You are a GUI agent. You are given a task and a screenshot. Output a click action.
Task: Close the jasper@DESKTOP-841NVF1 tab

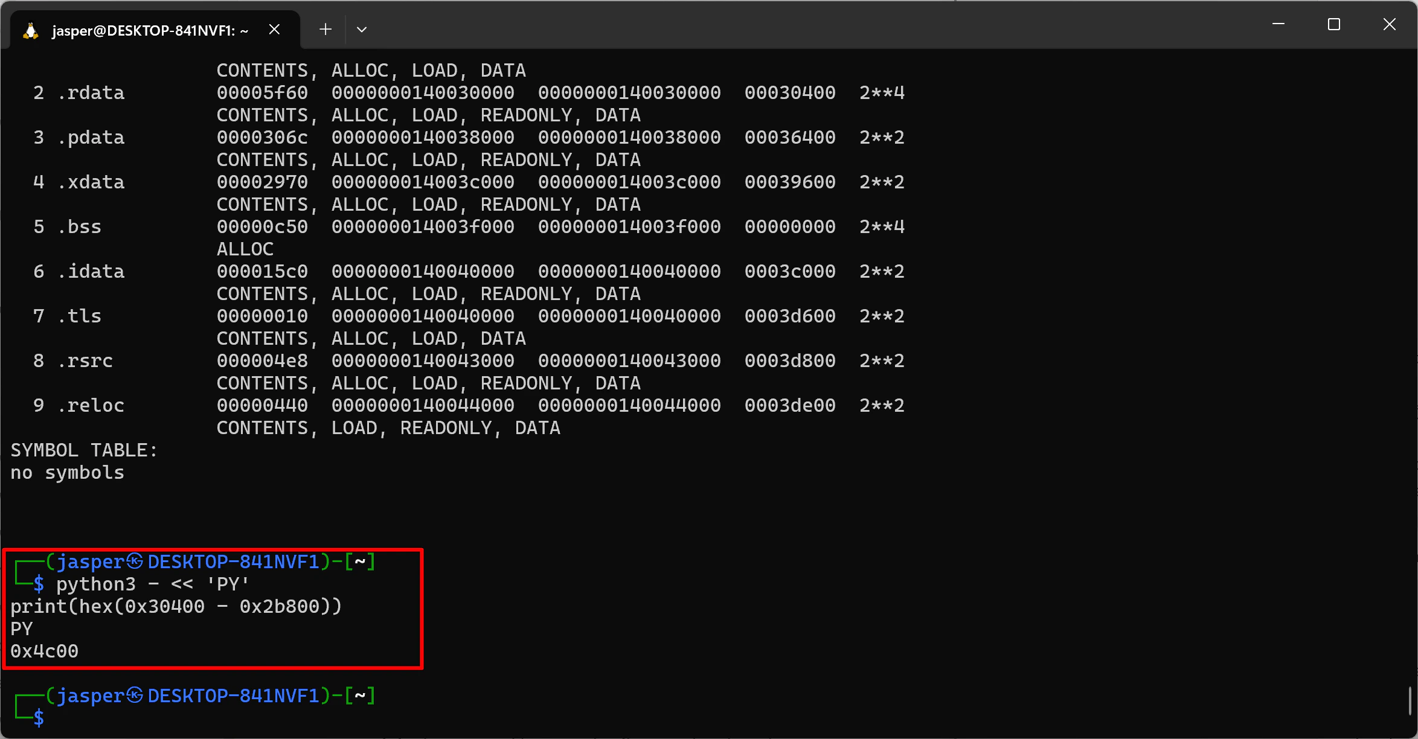pyautogui.click(x=274, y=30)
